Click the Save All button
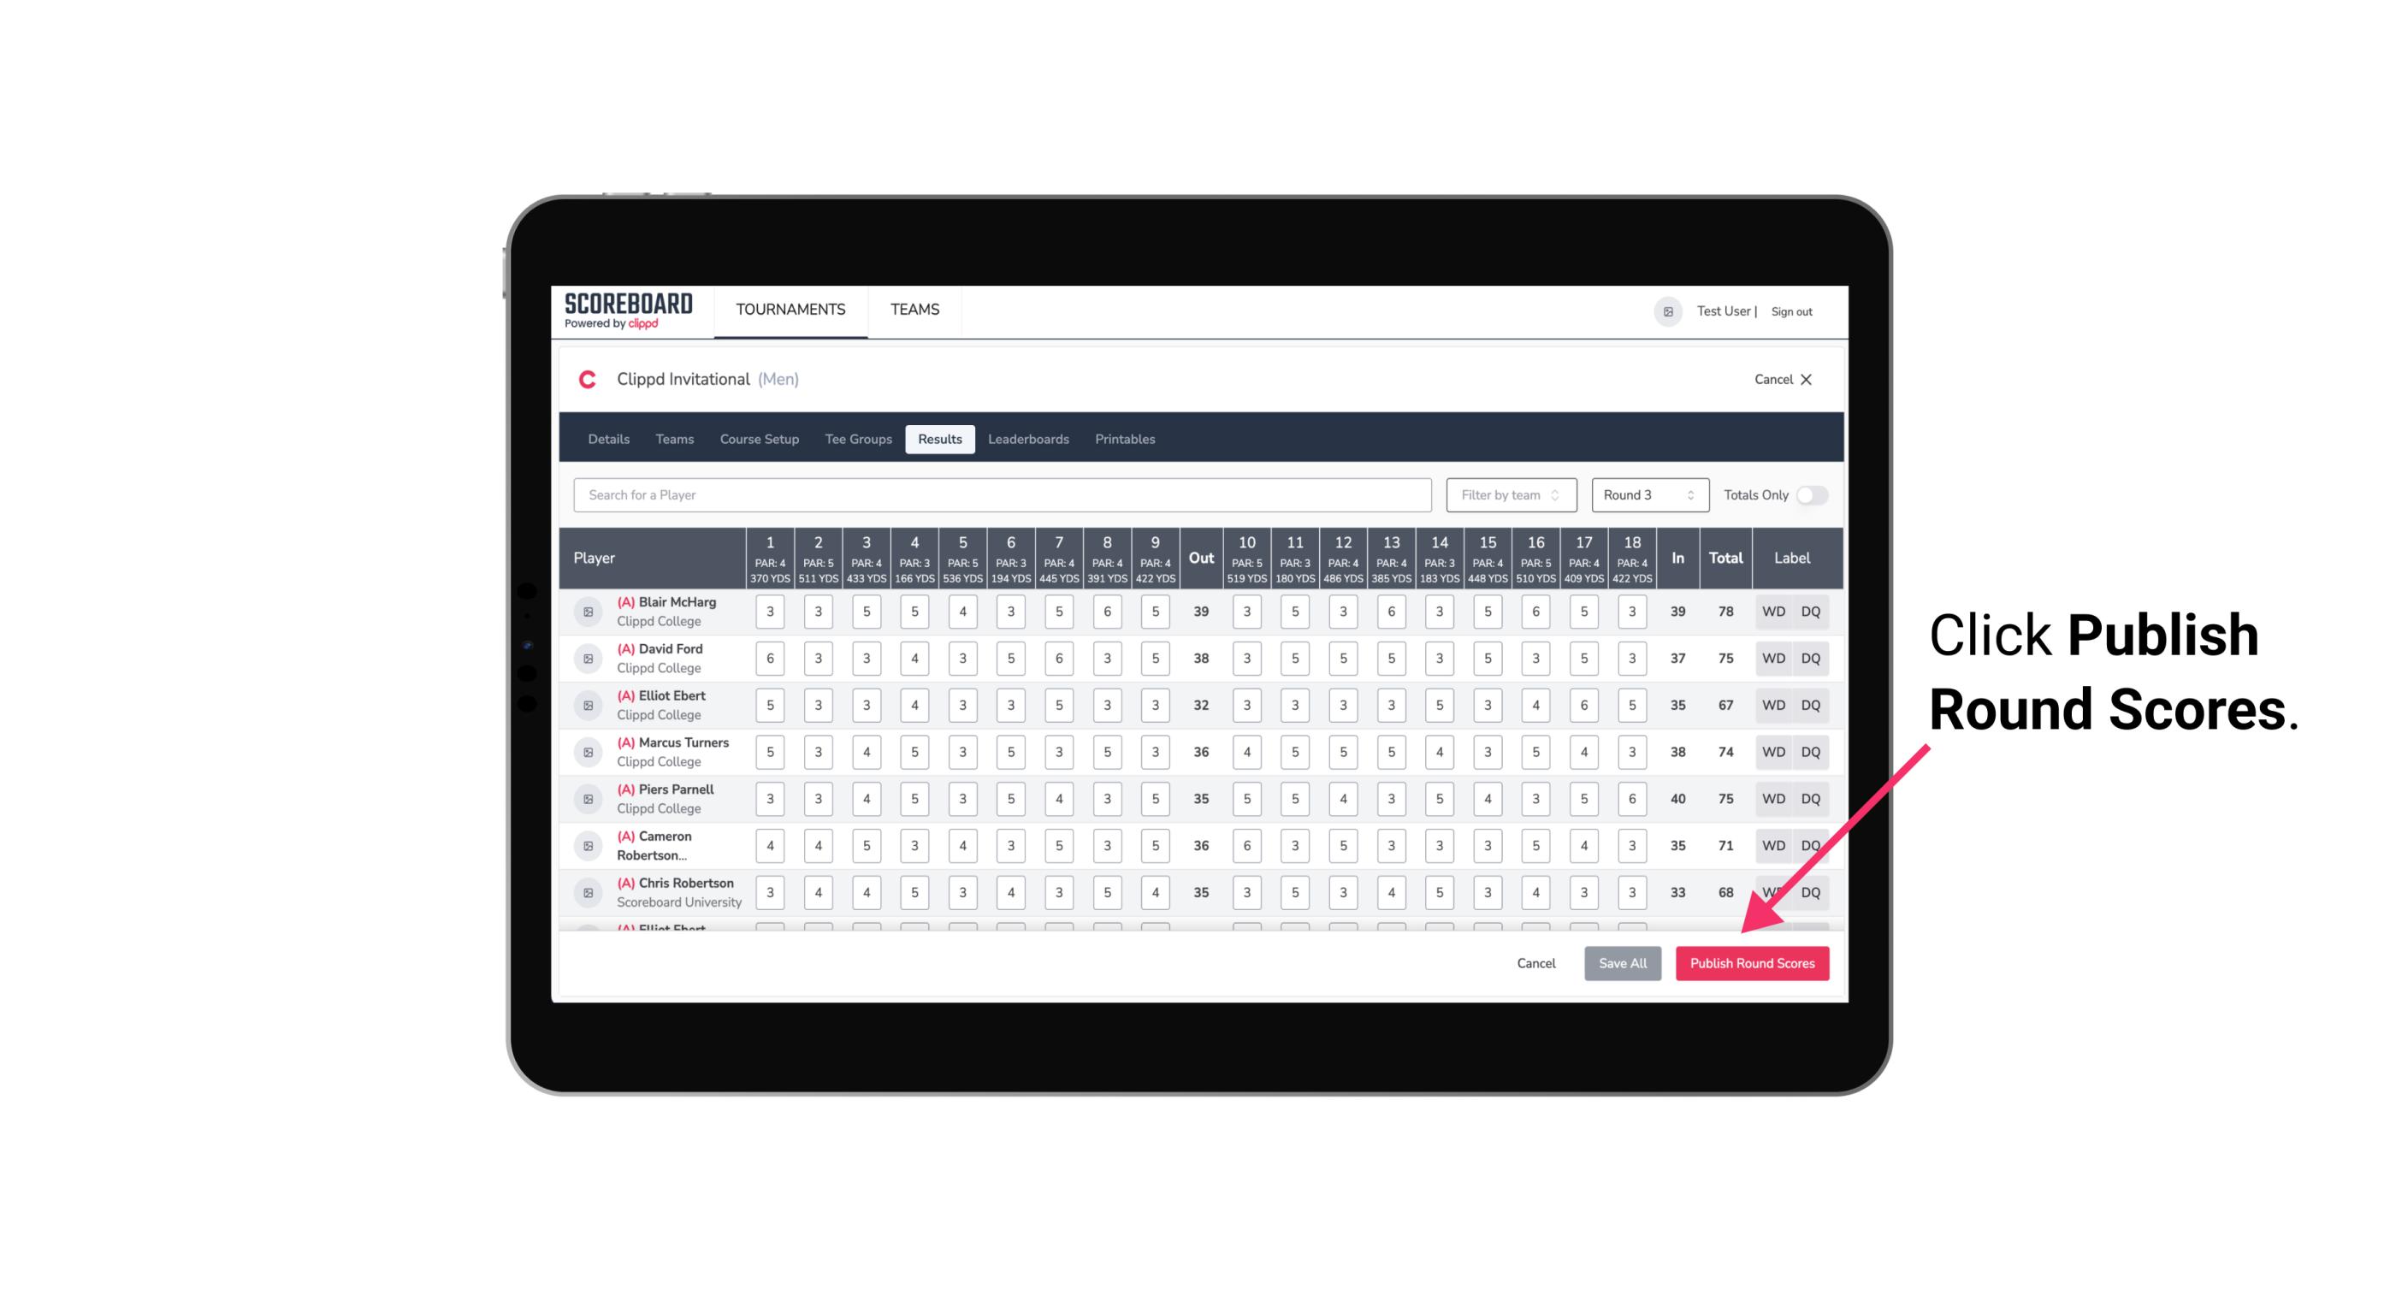This screenshot has width=2396, height=1289. 1622,964
